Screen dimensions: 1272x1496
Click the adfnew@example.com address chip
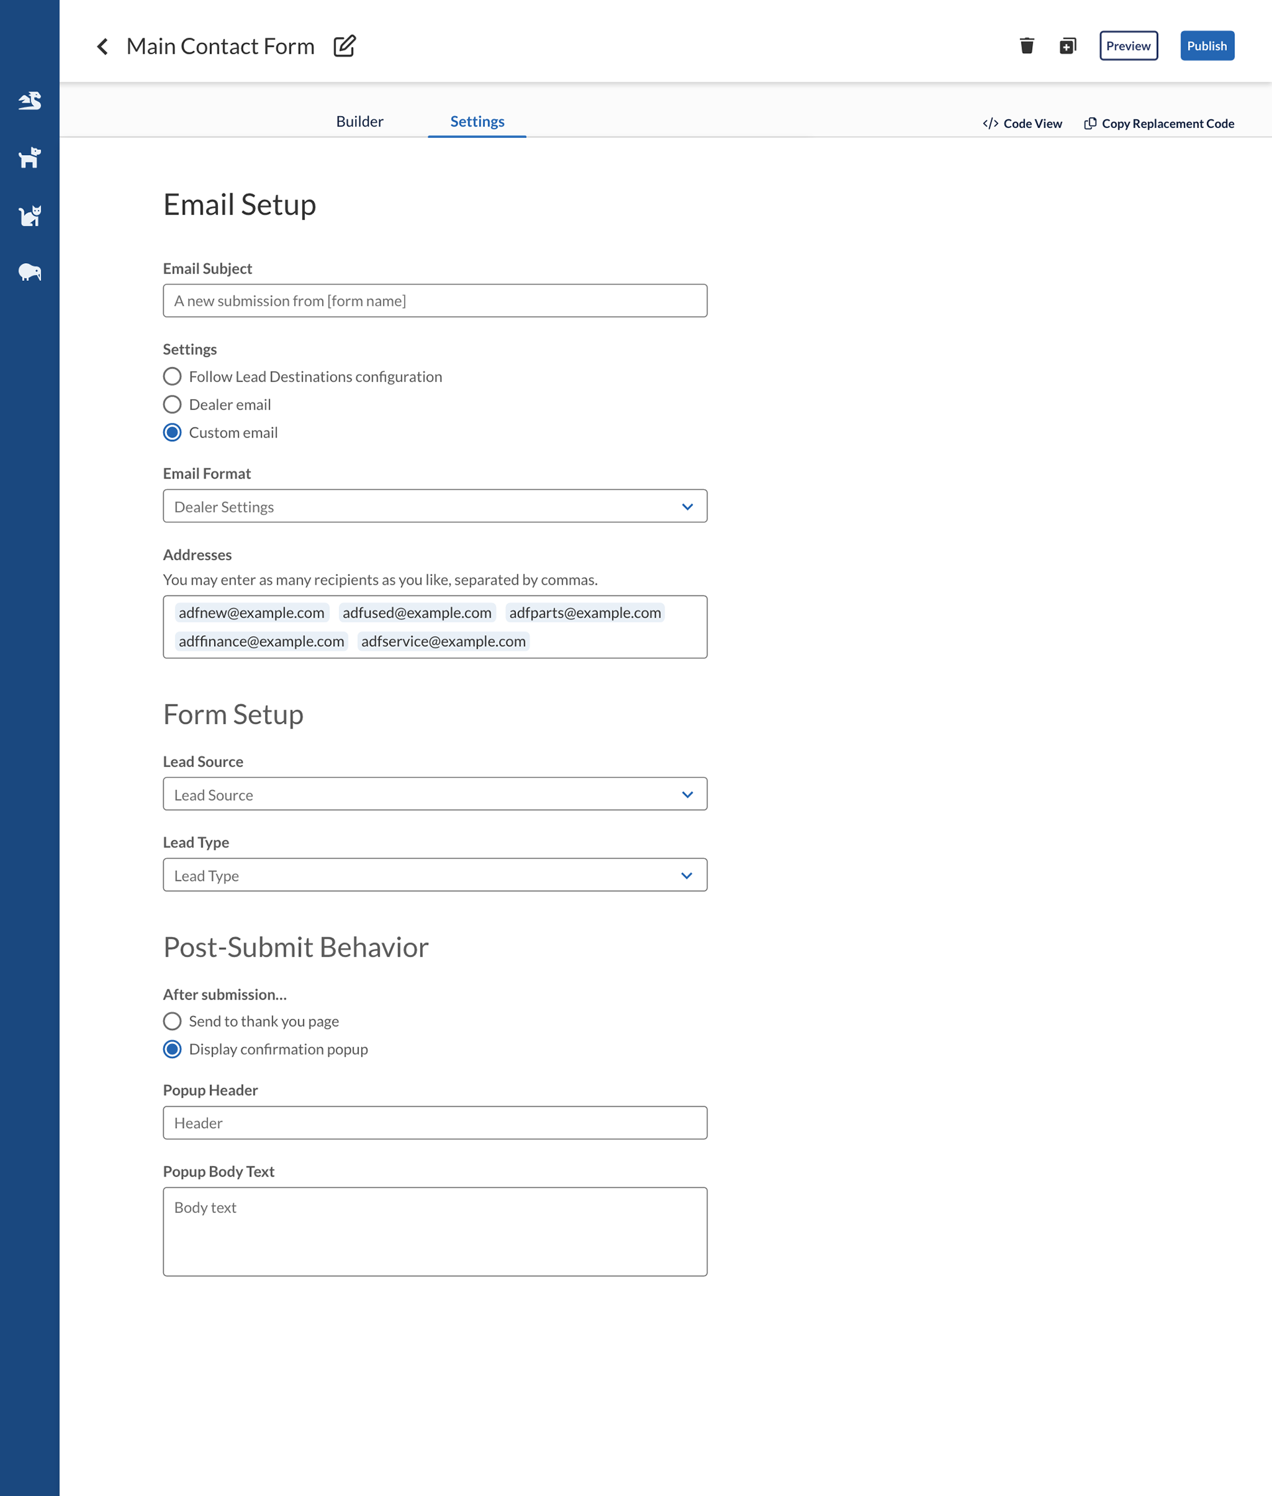pos(252,612)
